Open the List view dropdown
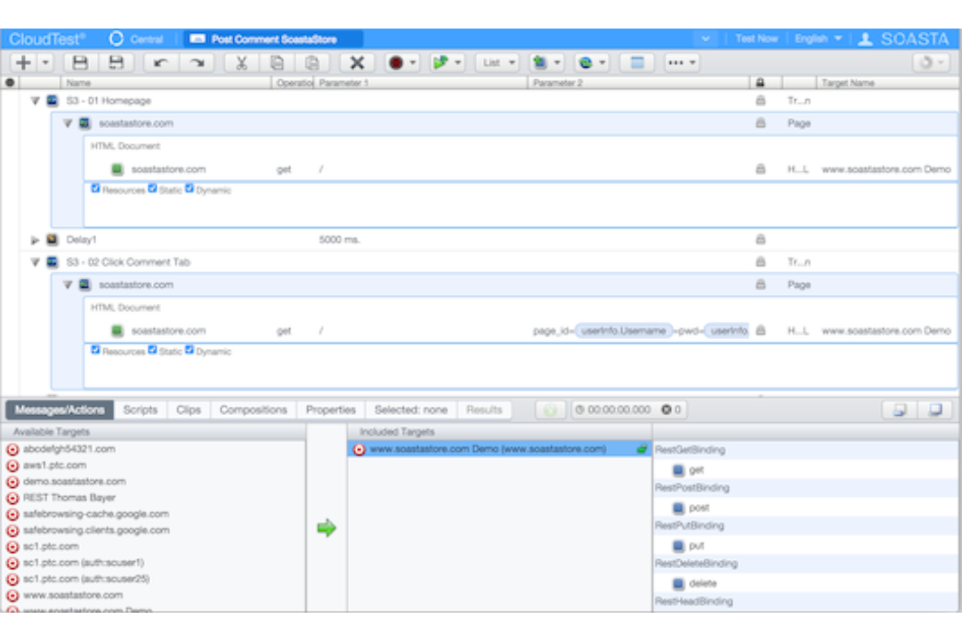 pyautogui.click(x=498, y=63)
